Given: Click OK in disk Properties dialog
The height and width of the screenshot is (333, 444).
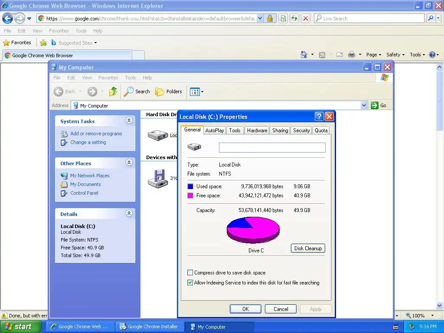Looking at the screenshot, I should [x=245, y=309].
